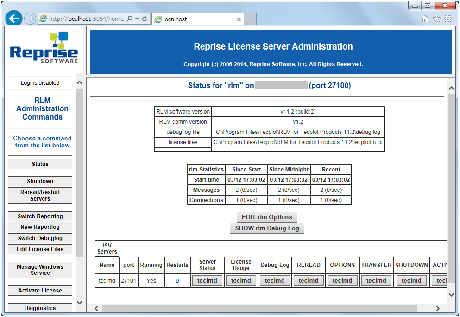Click the 'Recent' column header
460x317 pixels.
pos(331,169)
